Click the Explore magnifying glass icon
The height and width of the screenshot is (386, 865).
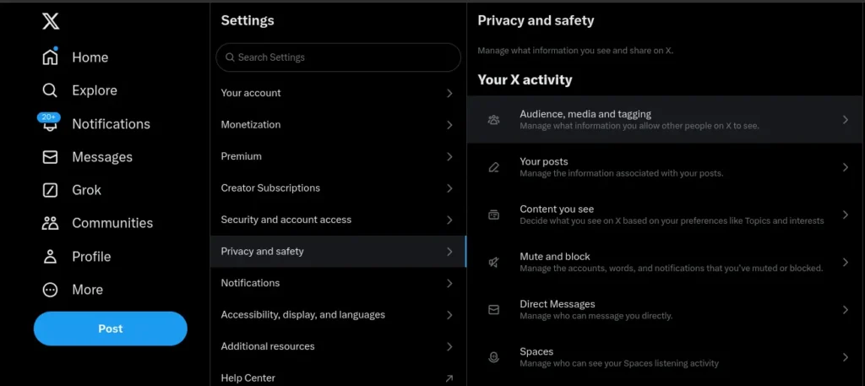tap(51, 90)
